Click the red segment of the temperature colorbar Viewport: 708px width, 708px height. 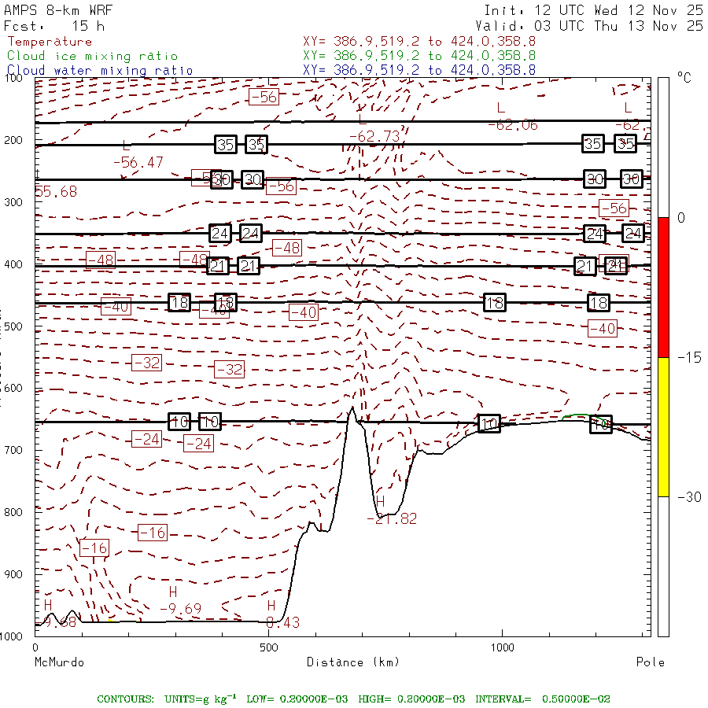click(663, 287)
